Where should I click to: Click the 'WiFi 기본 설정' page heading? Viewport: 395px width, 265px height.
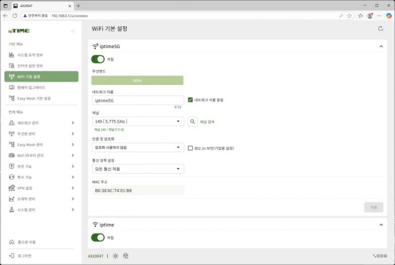coord(109,29)
